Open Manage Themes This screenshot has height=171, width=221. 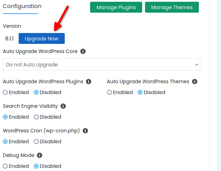click(x=172, y=7)
